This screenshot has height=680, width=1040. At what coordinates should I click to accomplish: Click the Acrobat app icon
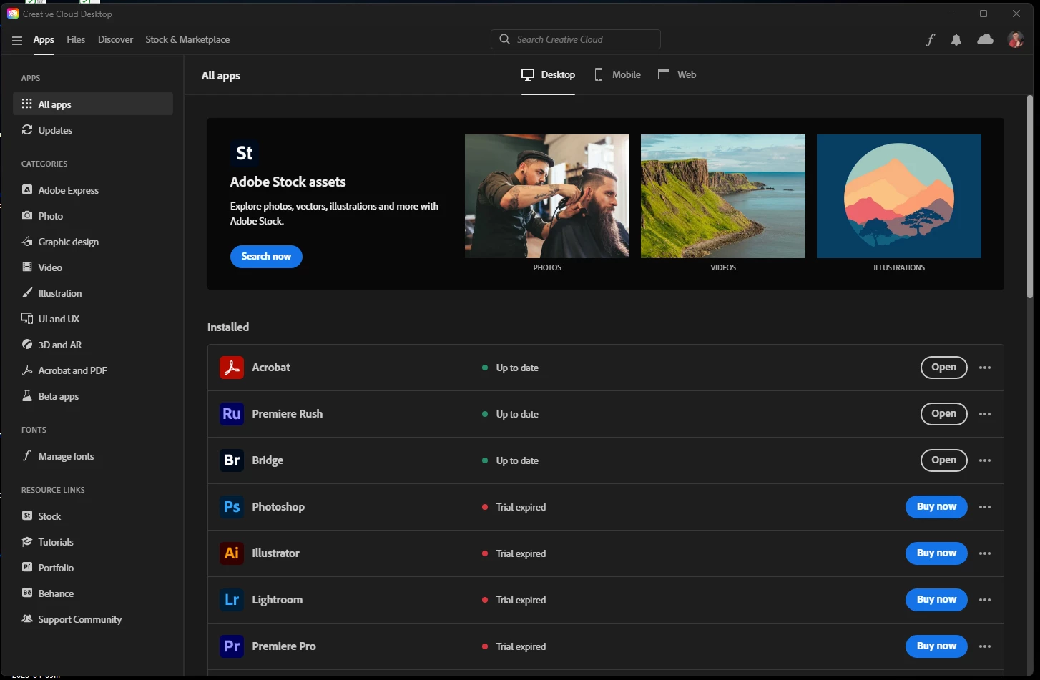pos(232,368)
